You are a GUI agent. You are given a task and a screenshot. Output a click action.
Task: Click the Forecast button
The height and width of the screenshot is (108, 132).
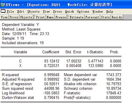(x=92, y=17)
